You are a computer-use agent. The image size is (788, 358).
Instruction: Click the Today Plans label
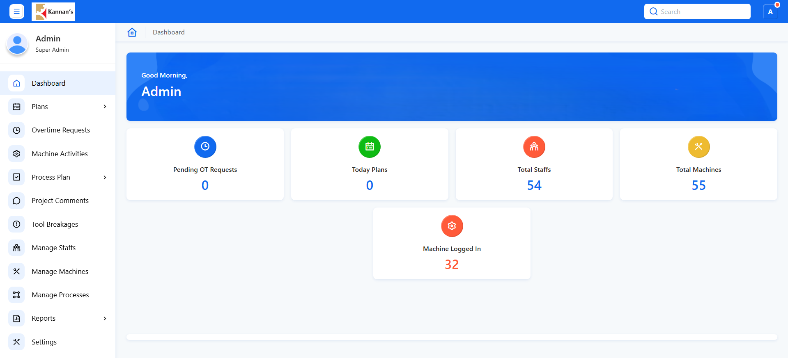[x=370, y=170]
